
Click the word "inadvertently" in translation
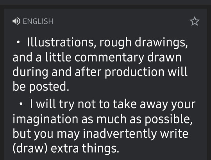pos(120,134)
